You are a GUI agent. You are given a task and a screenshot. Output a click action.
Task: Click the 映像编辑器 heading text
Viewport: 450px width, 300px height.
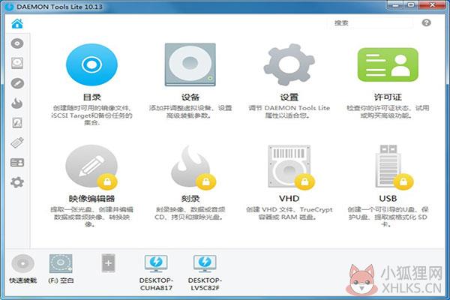tap(91, 199)
